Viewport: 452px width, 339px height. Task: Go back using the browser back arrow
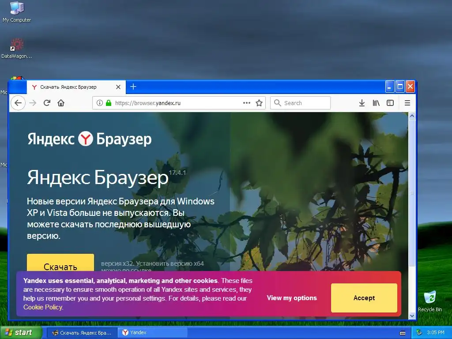pyautogui.click(x=18, y=103)
